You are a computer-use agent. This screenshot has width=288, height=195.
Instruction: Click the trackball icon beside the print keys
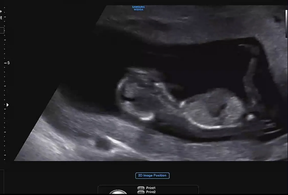click(118, 192)
